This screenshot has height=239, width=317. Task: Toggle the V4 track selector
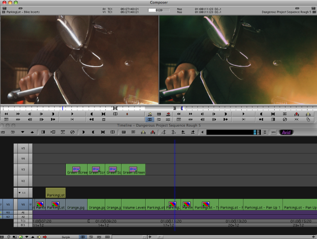click(x=23, y=159)
